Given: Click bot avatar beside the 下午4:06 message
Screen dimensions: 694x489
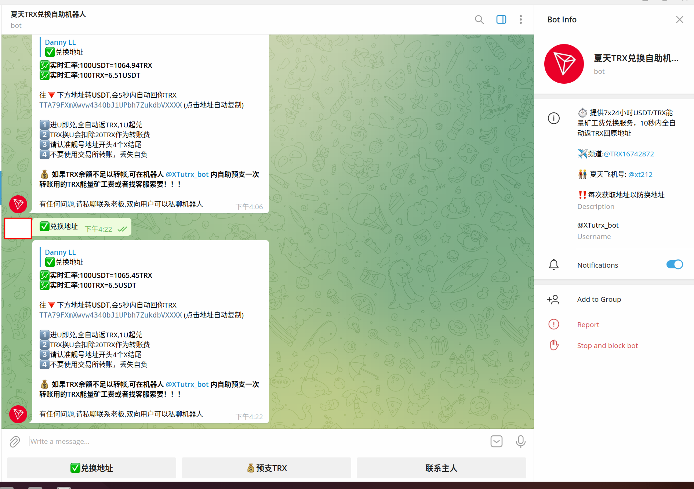Looking at the screenshot, I should click(18, 204).
